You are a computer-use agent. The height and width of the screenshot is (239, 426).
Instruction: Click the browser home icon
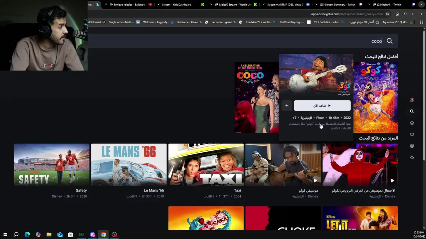(x=397, y=14)
